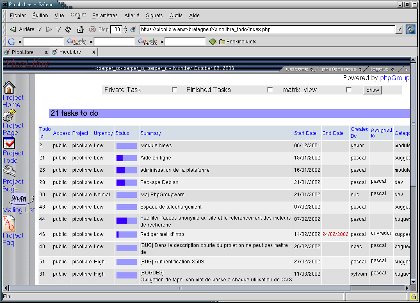This screenshot has height=303, width=420.
Task: Toggle the matrix_view checkbox
Action: click(x=349, y=90)
